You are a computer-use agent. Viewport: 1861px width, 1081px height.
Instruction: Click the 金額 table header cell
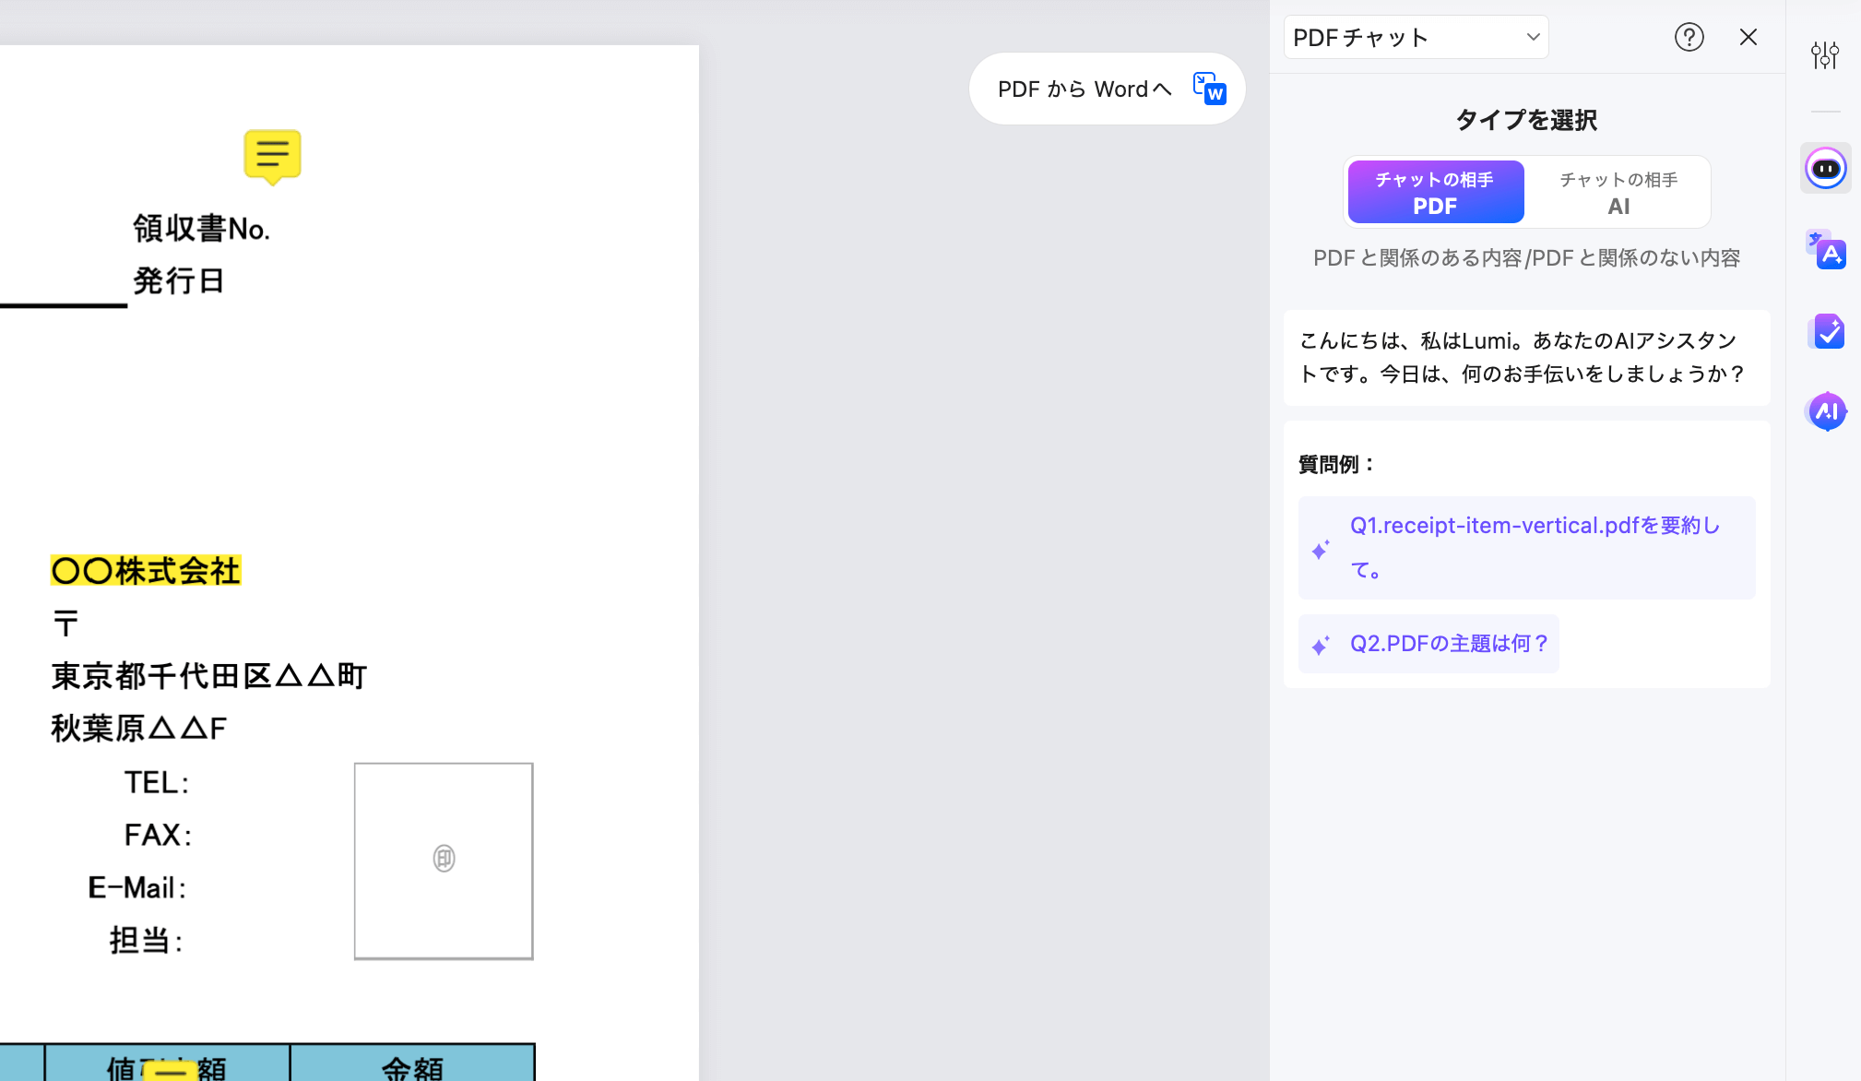pos(412,1065)
